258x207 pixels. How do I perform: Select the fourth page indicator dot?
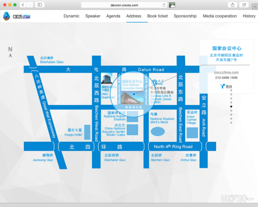231,103
